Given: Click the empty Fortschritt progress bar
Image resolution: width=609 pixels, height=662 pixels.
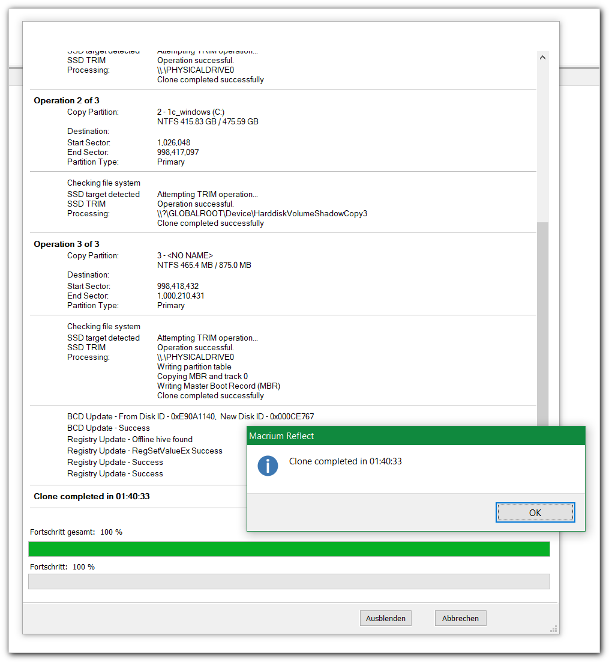Looking at the screenshot, I should click(289, 582).
